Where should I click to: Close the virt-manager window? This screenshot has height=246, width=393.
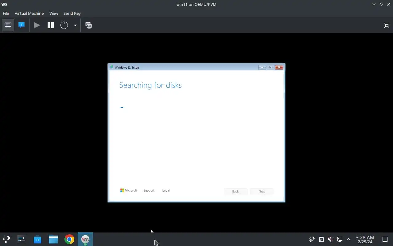pyautogui.click(x=388, y=4)
